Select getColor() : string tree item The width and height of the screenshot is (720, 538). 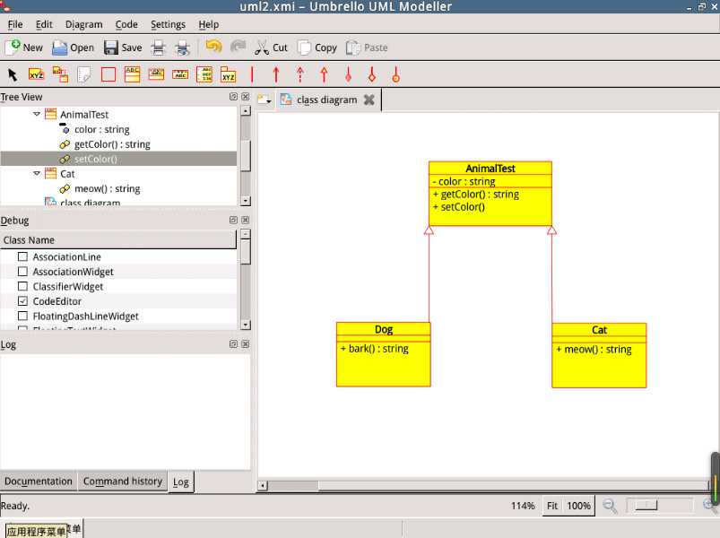(x=112, y=144)
